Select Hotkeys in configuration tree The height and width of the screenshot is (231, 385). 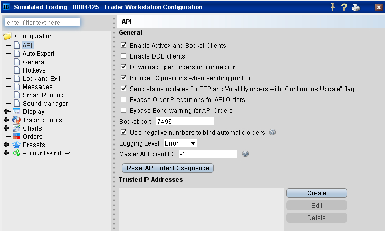pos(34,70)
